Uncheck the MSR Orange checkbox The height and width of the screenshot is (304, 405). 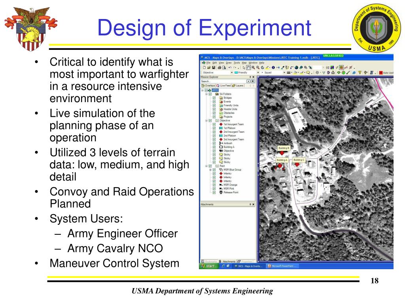(x=214, y=185)
